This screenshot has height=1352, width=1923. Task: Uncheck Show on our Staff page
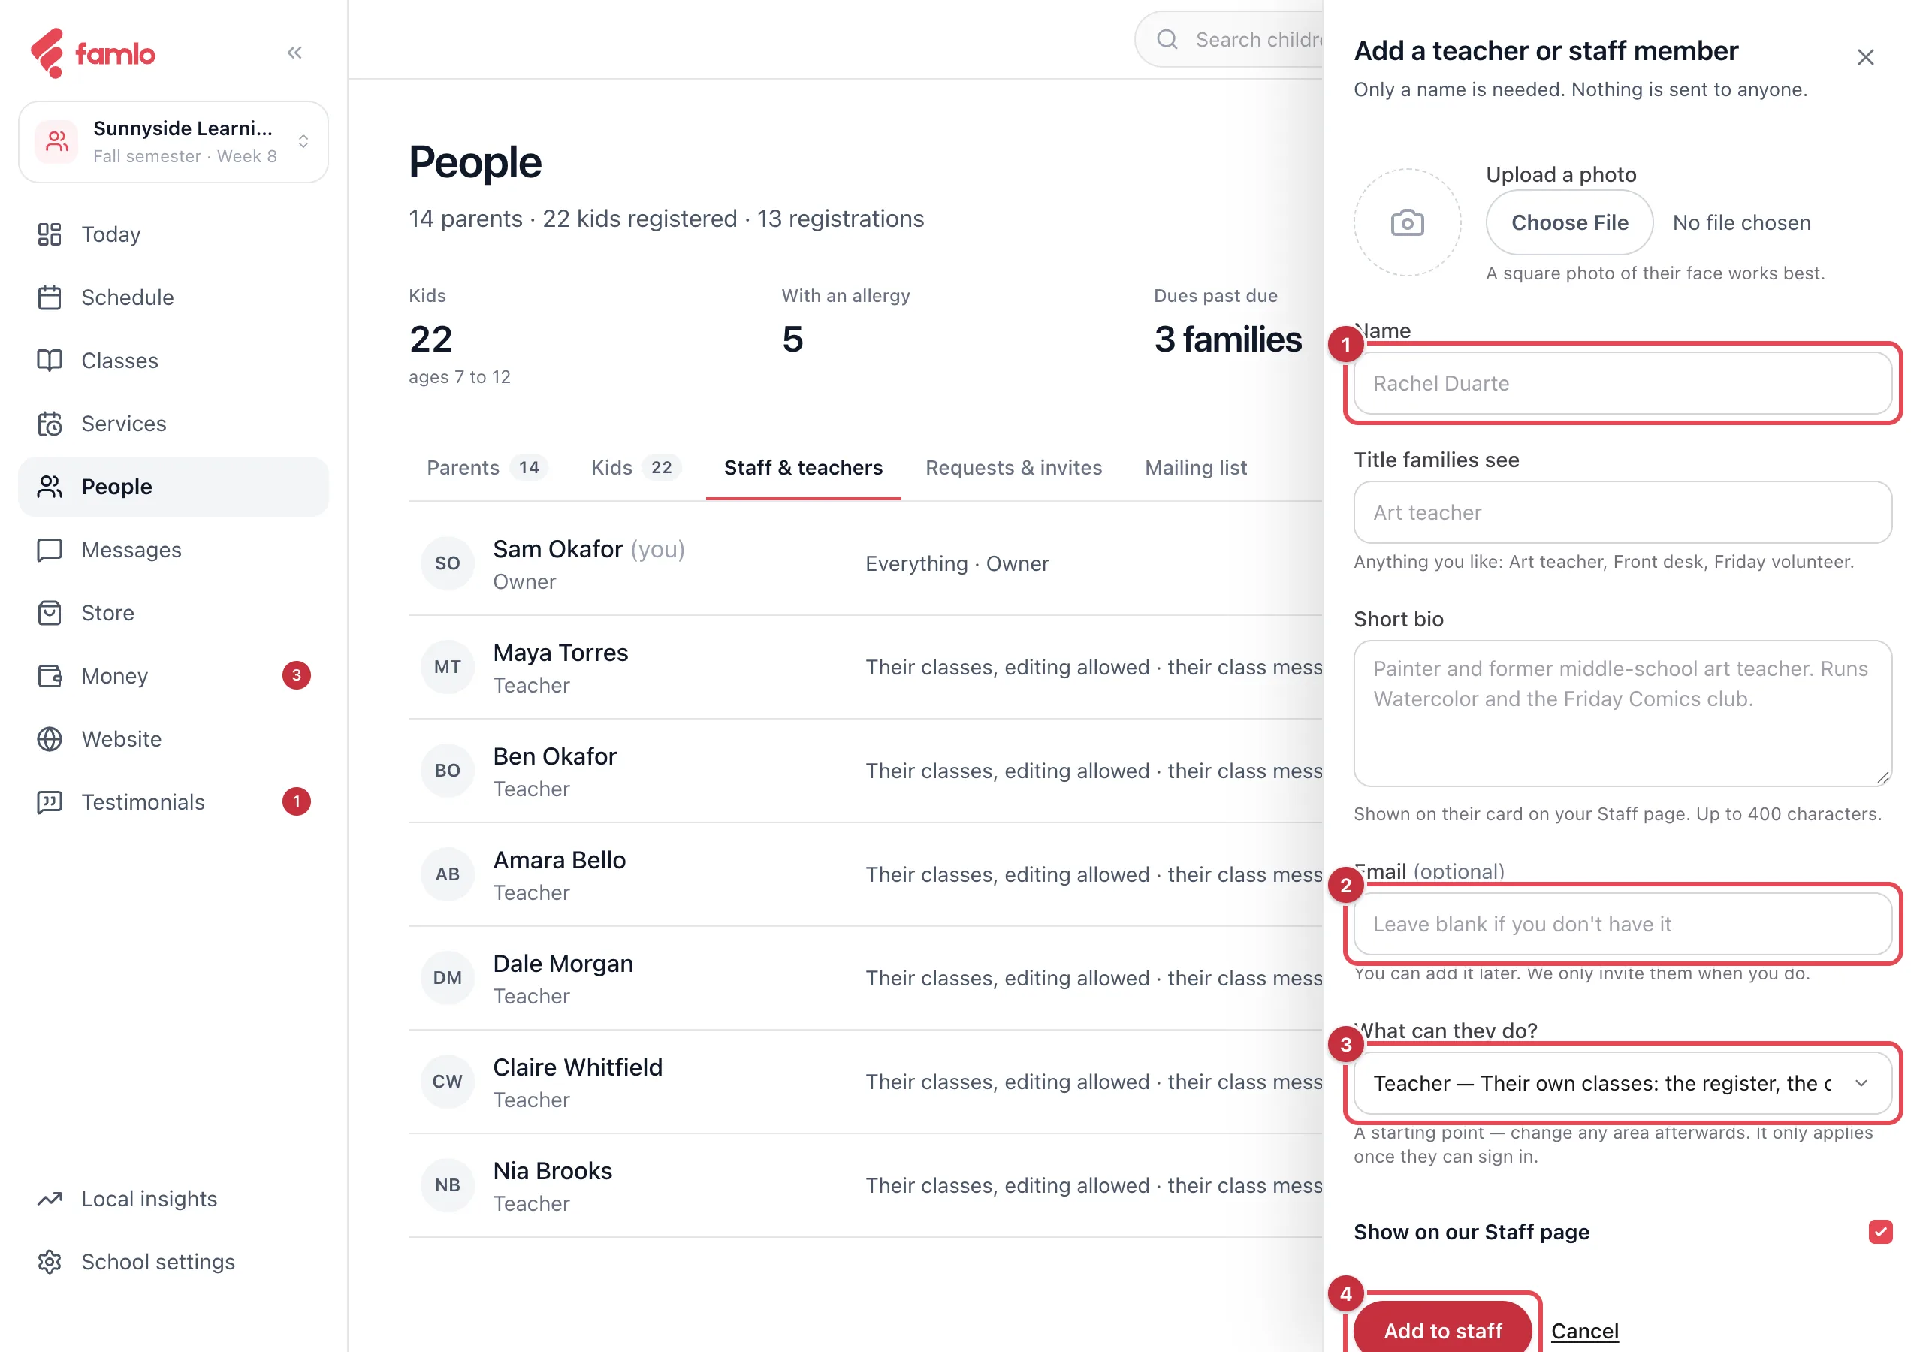(x=1880, y=1231)
